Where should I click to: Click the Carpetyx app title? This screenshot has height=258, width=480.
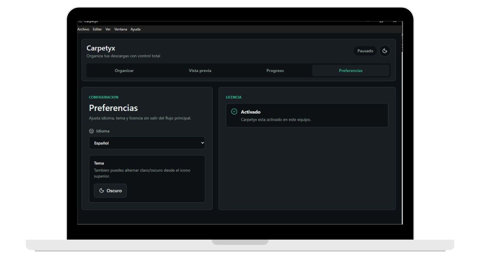click(x=101, y=48)
